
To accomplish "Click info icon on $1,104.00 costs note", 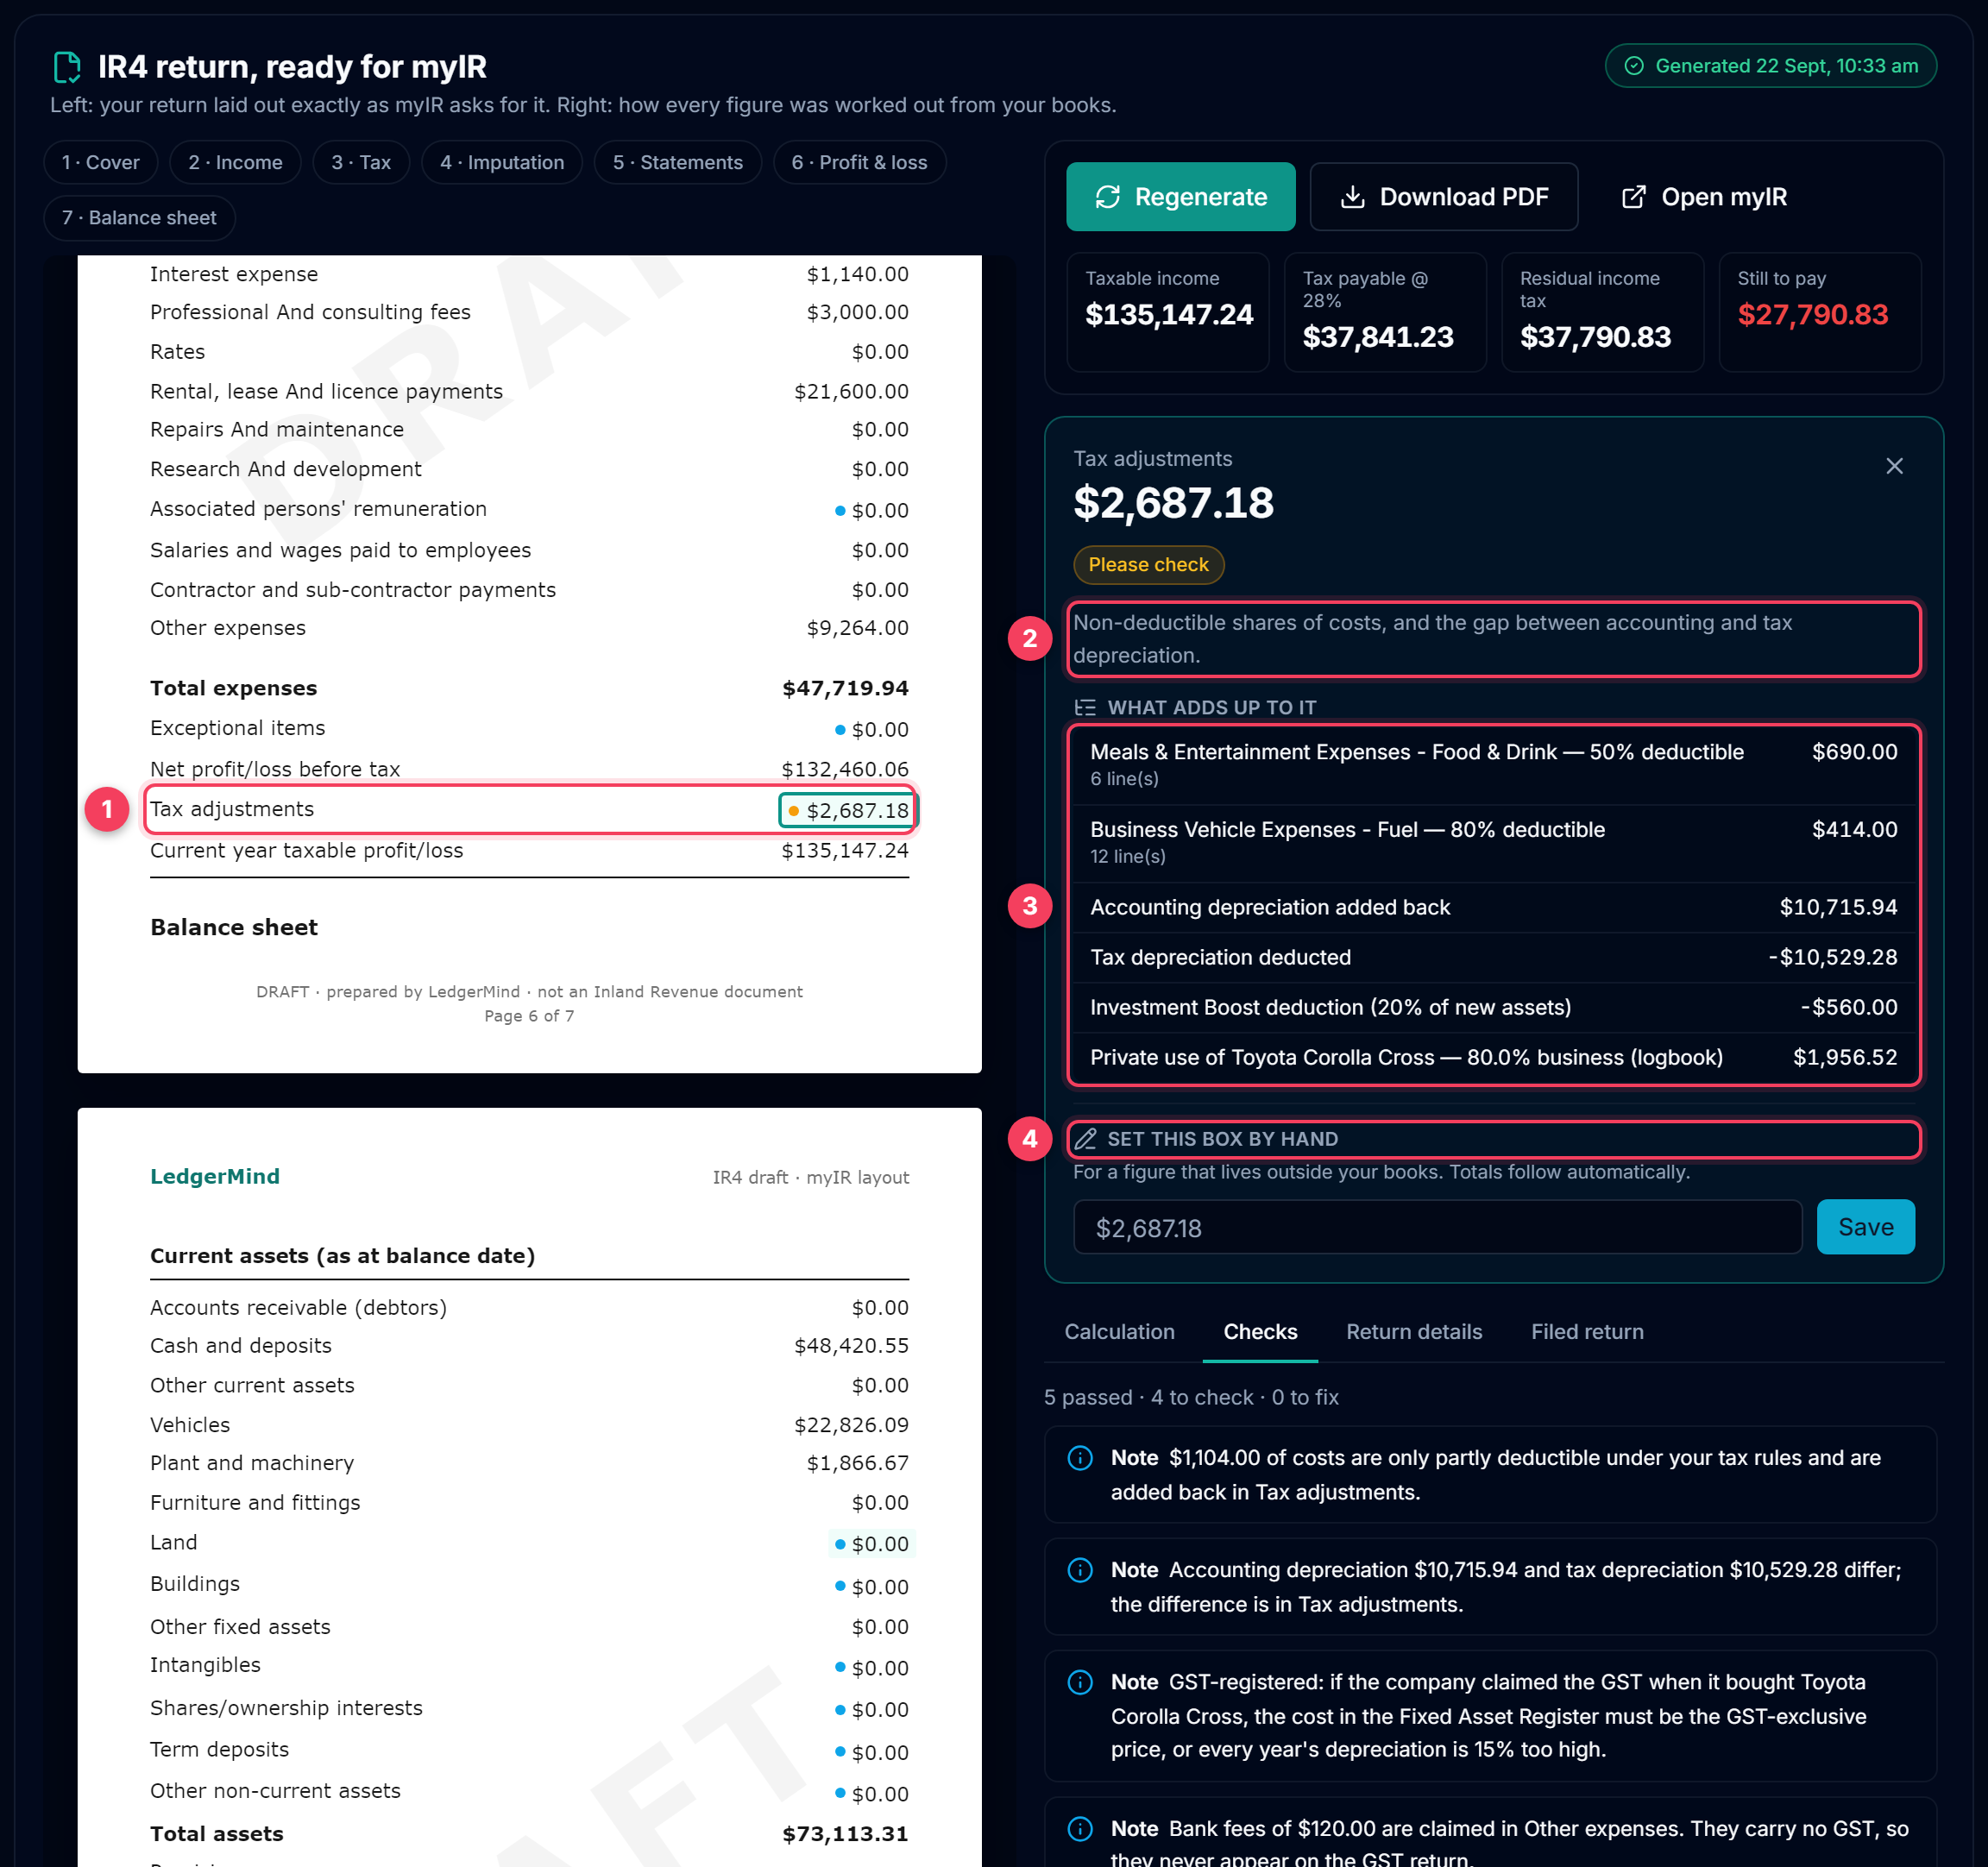I will point(1080,1458).
